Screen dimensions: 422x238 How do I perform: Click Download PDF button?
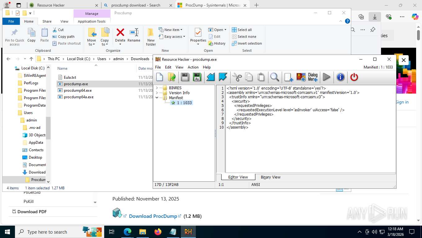[29, 212]
